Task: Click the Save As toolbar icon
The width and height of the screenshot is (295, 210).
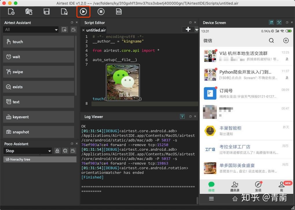Action: point(64,12)
